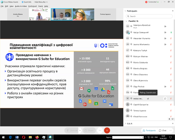Click the participants Search field
The width and height of the screenshot is (175, 140).
coord(149,16)
